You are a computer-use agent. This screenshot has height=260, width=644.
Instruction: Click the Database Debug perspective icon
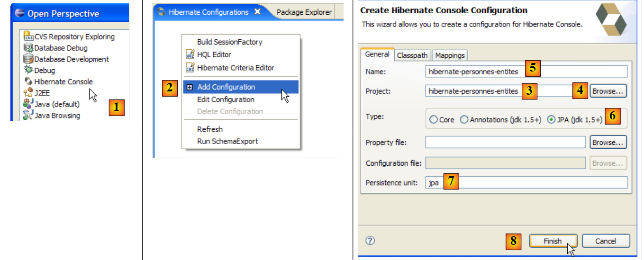pyautogui.click(x=28, y=48)
